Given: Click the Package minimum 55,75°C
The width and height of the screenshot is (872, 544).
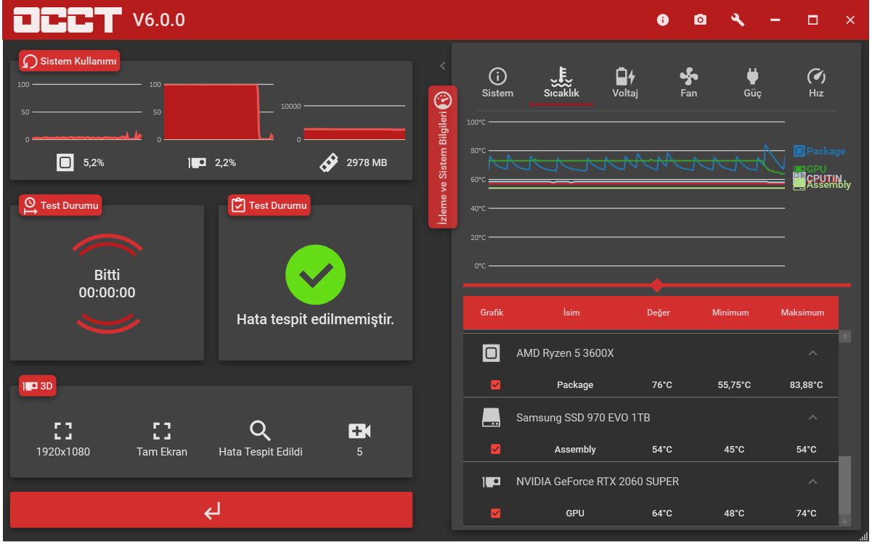Looking at the screenshot, I should click(735, 385).
